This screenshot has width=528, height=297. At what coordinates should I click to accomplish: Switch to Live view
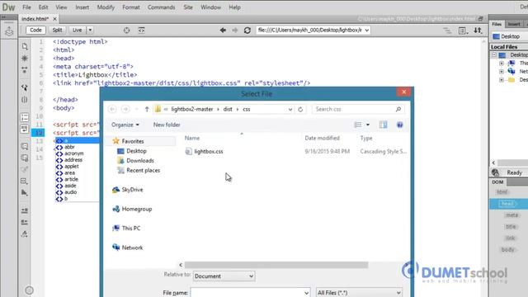point(77,30)
